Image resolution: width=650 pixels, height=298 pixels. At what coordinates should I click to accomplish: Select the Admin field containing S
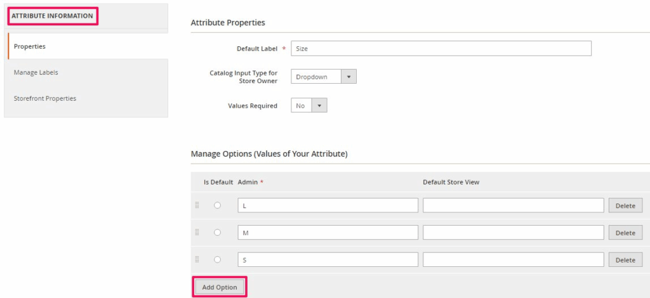328,260
